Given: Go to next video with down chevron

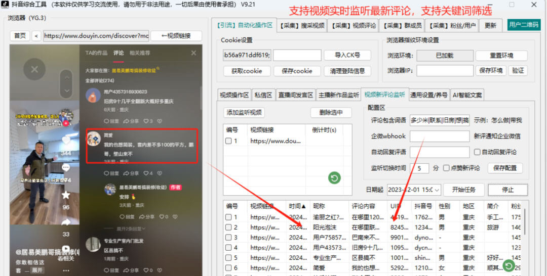Looking at the screenshot, I should tap(66, 91).
